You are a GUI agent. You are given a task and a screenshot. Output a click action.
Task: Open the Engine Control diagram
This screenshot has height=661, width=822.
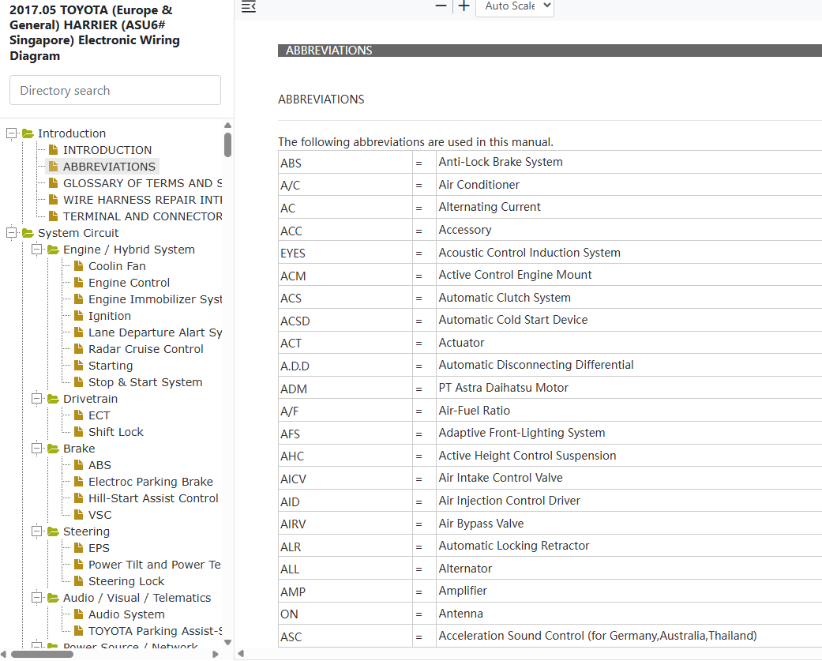(129, 283)
